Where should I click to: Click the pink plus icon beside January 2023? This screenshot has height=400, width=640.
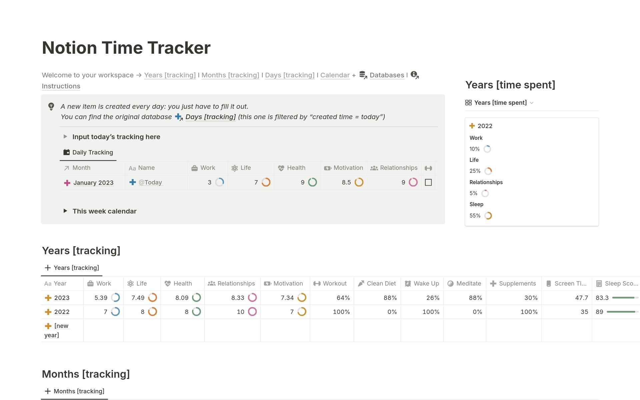(x=67, y=183)
